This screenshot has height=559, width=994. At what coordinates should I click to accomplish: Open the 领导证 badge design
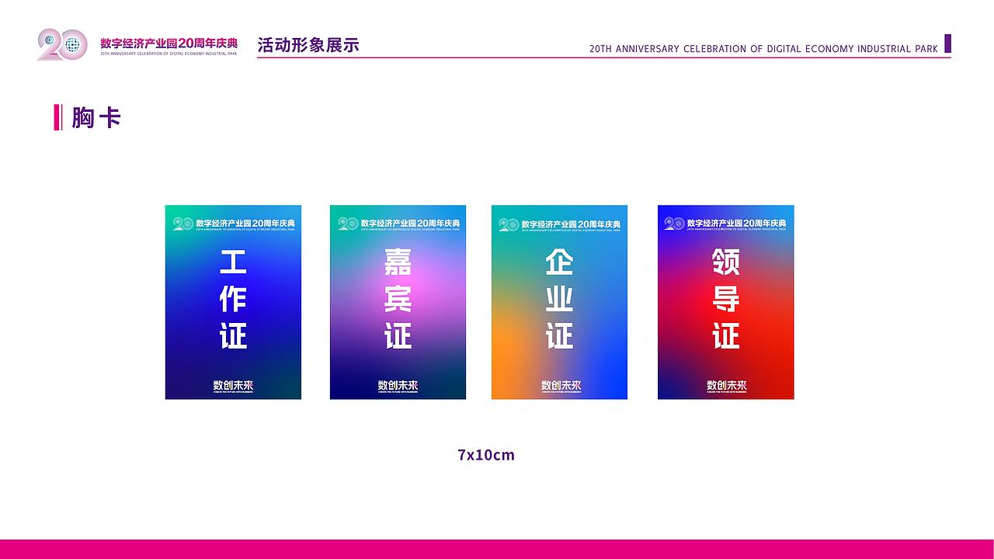[x=725, y=301]
